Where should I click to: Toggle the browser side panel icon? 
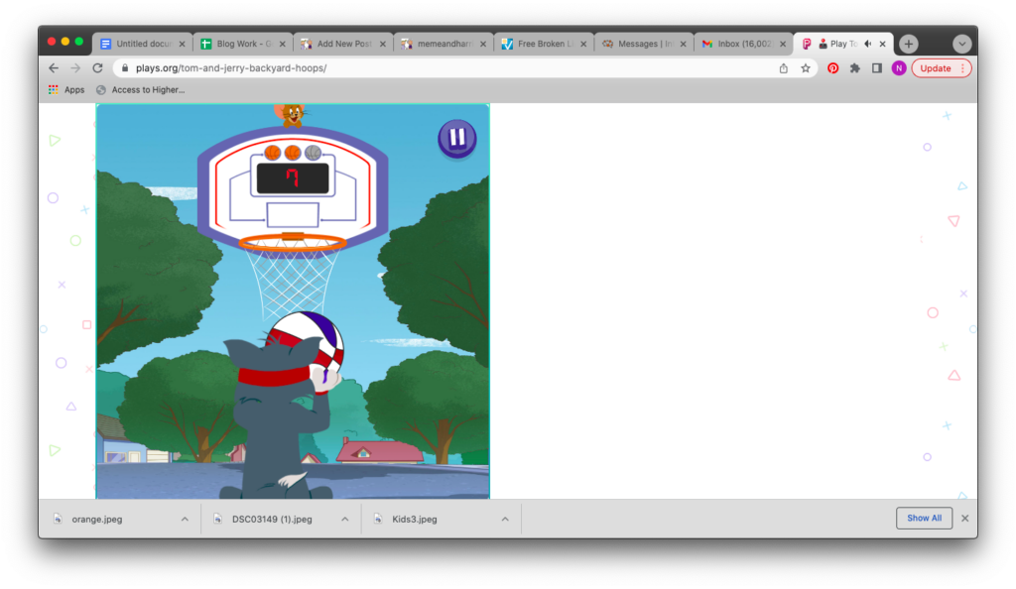(x=877, y=68)
